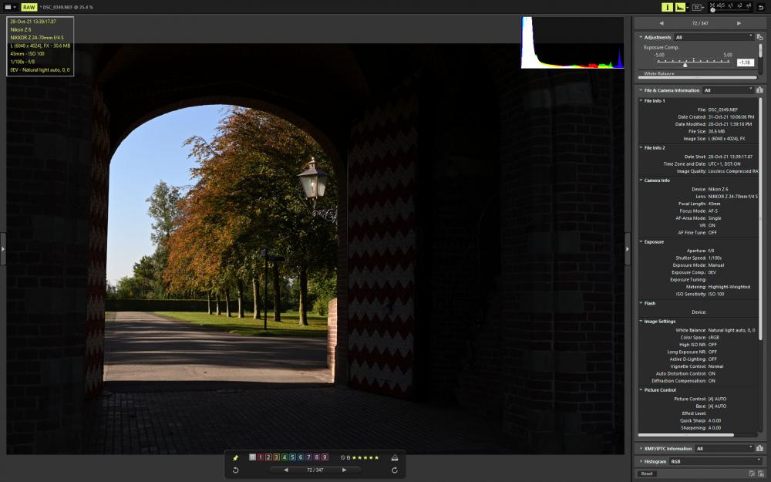The image size is (771, 482).
Task: Click the fifth rating star
Action: tap(377, 457)
